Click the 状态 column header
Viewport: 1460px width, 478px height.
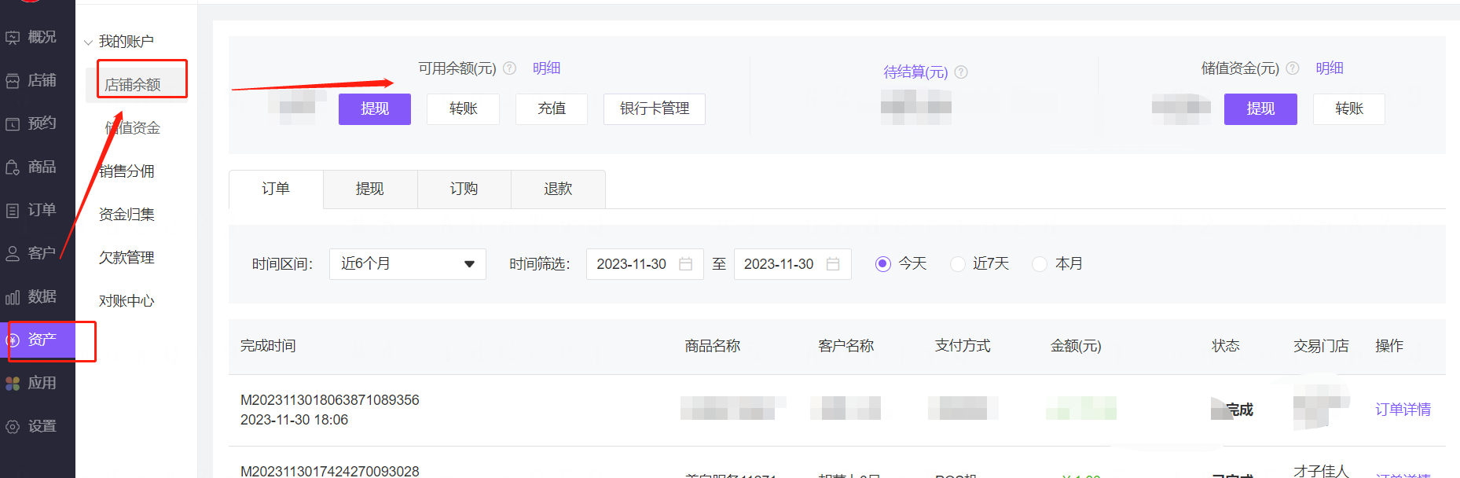coord(1225,346)
